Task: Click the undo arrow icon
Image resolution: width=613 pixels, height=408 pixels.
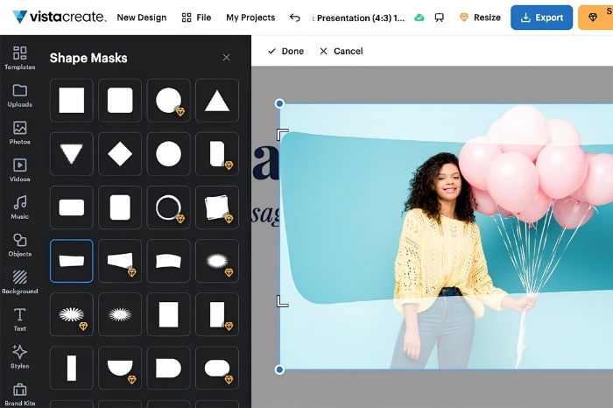Action: pyautogui.click(x=295, y=18)
